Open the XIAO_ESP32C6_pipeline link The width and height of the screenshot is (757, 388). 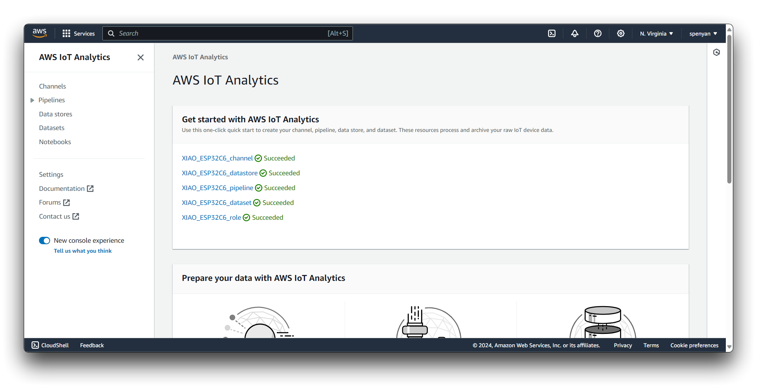click(x=217, y=188)
